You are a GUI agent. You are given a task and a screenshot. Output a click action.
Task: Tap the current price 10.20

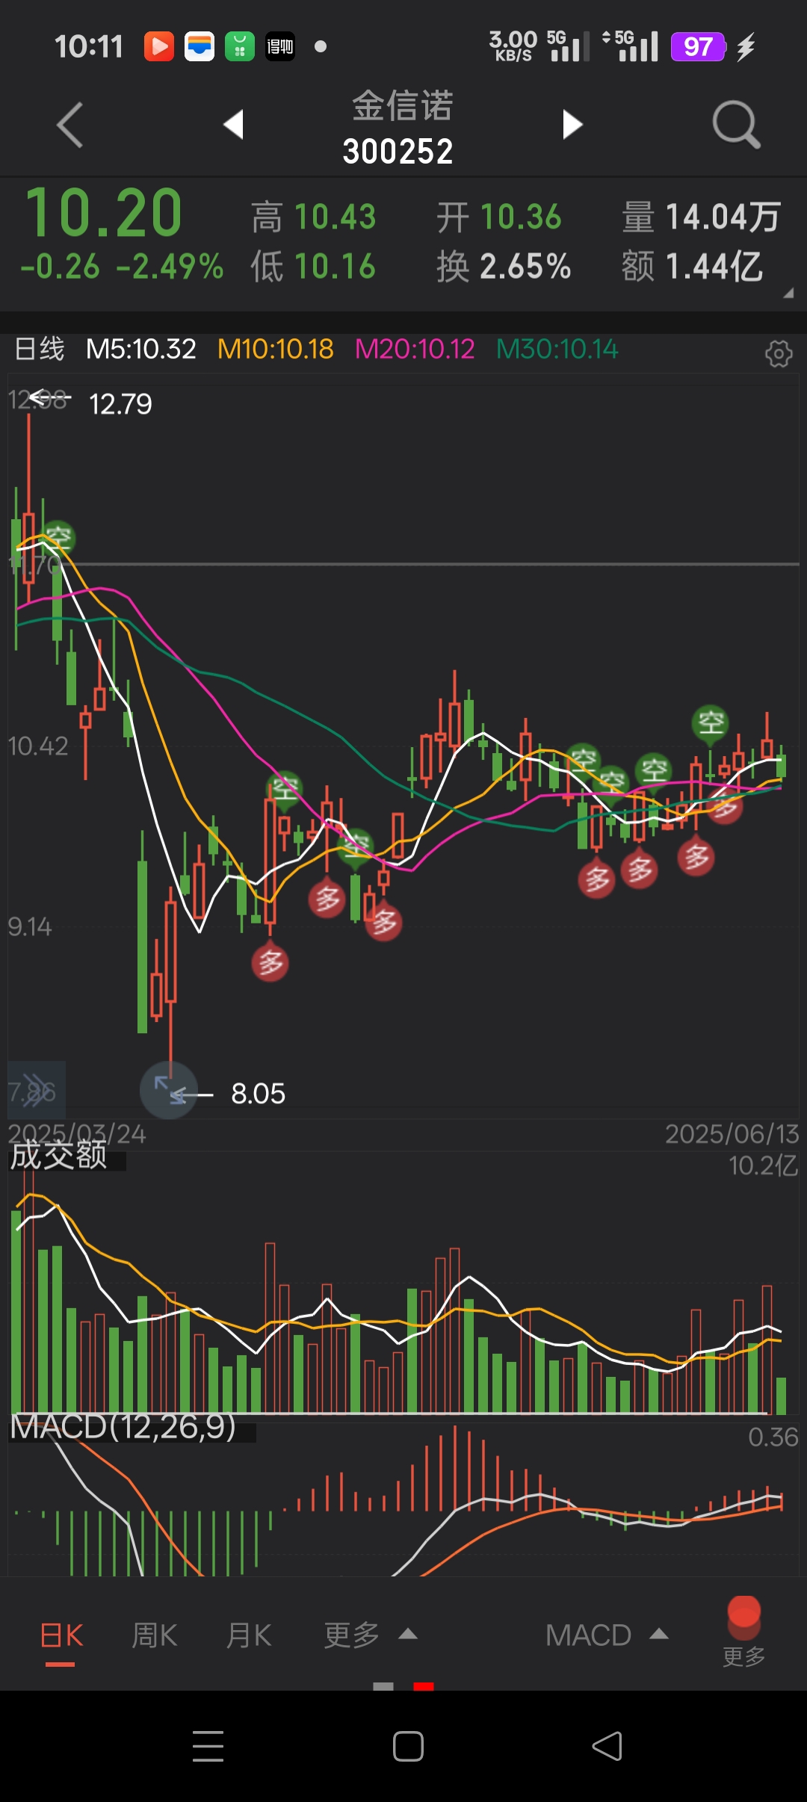104,213
